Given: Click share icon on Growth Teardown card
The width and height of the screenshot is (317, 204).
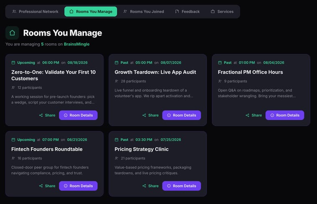Looking at the screenshot, I should [x=144, y=115].
